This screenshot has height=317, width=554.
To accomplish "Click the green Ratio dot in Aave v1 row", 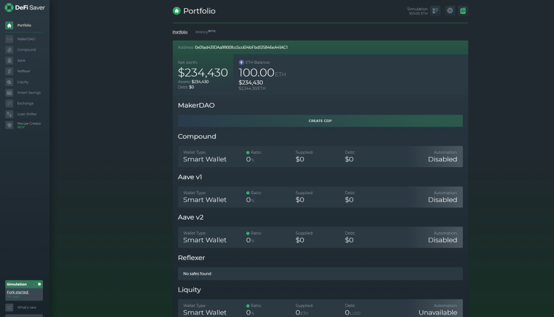I will (248, 193).
